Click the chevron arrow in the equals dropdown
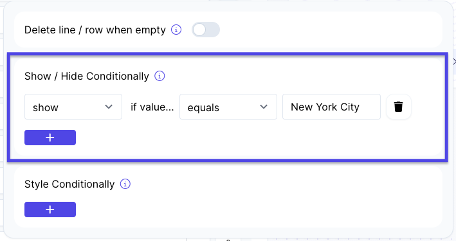 click(264, 107)
